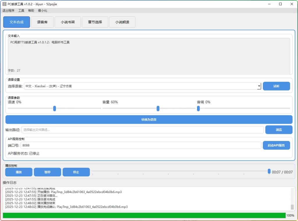This screenshot has width=298, height=221.
Task: Click the 试听 voice preview button
Action: point(276,86)
